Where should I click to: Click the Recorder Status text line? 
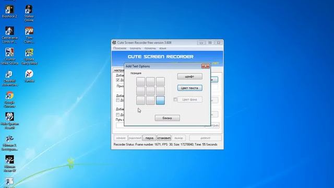[x=165, y=145]
